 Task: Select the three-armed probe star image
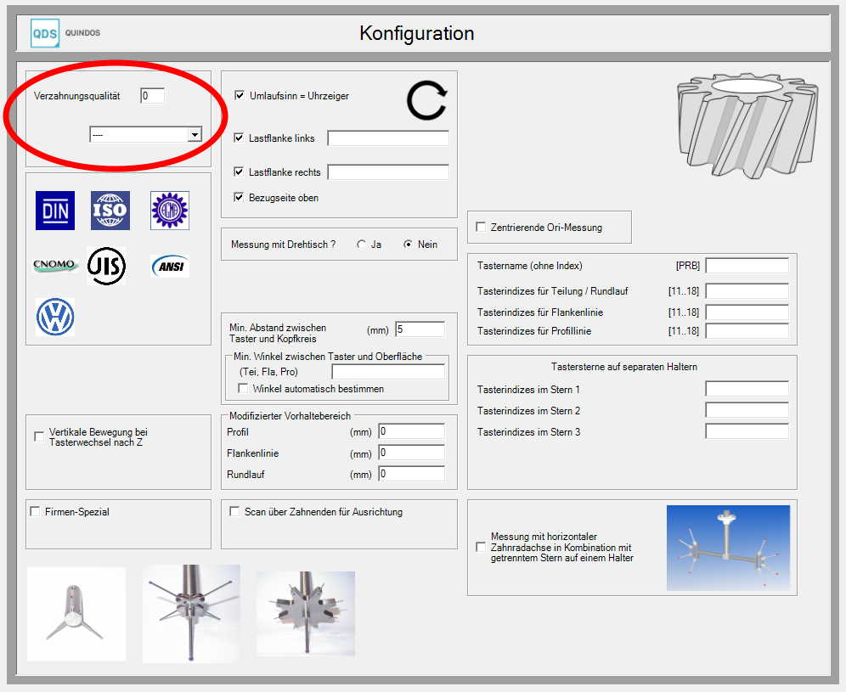[76, 614]
